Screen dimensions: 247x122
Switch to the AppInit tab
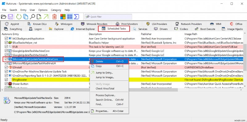12,24
